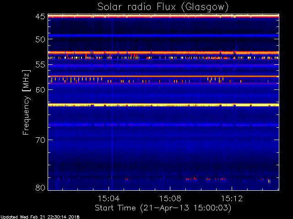This screenshot has width=293, height=219.
Task: Click the red band at 45 MHz
Action: click(163, 16)
